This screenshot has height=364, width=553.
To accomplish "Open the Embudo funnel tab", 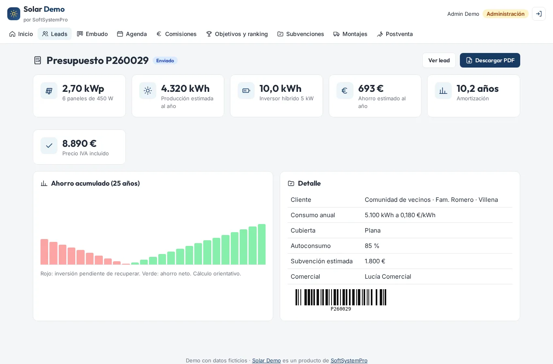I will point(92,34).
